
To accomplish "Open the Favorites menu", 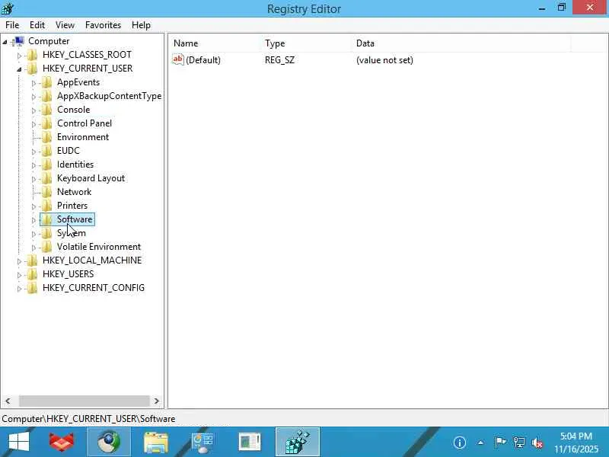I will [103, 25].
